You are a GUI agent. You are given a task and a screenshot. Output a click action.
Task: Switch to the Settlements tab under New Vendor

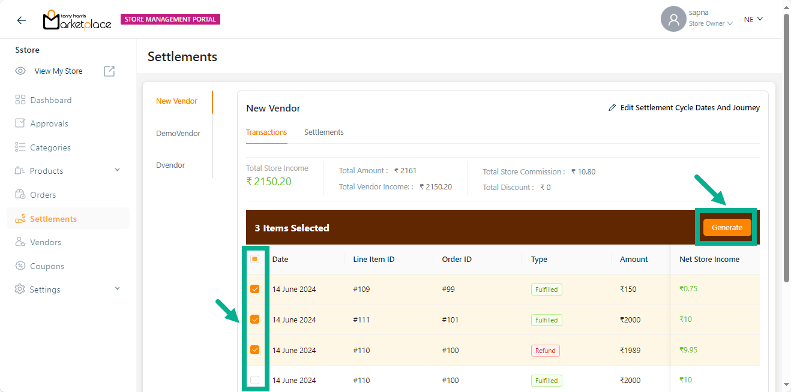point(323,132)
